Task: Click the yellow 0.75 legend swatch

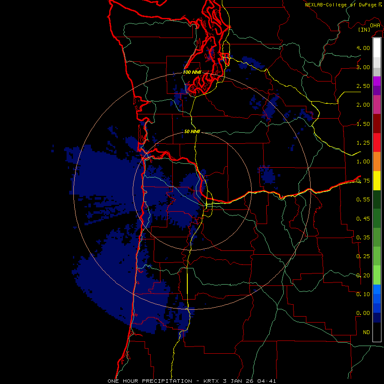Action: click(377, 180)
